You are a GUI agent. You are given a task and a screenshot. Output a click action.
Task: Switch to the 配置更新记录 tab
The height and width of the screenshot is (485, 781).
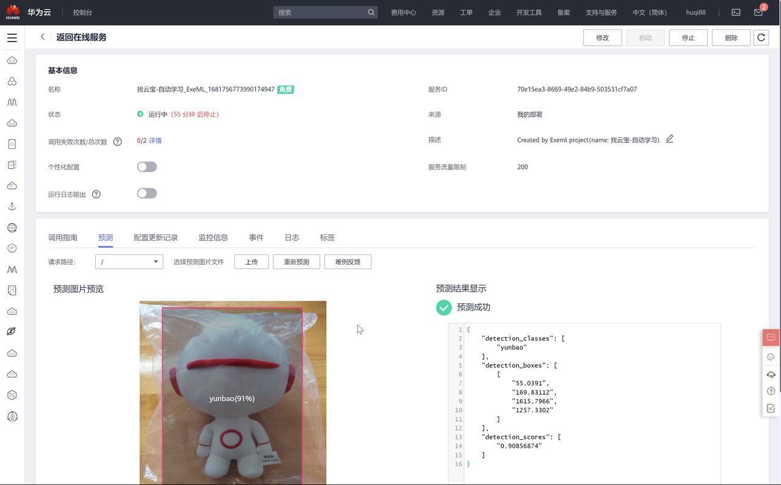click(x=156, y=237)
